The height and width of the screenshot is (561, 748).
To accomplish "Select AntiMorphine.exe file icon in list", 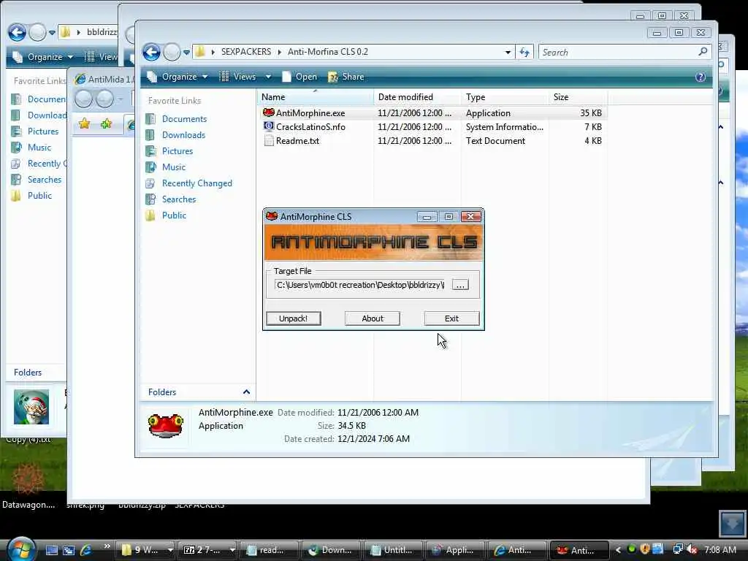I will tap(269, 112).
